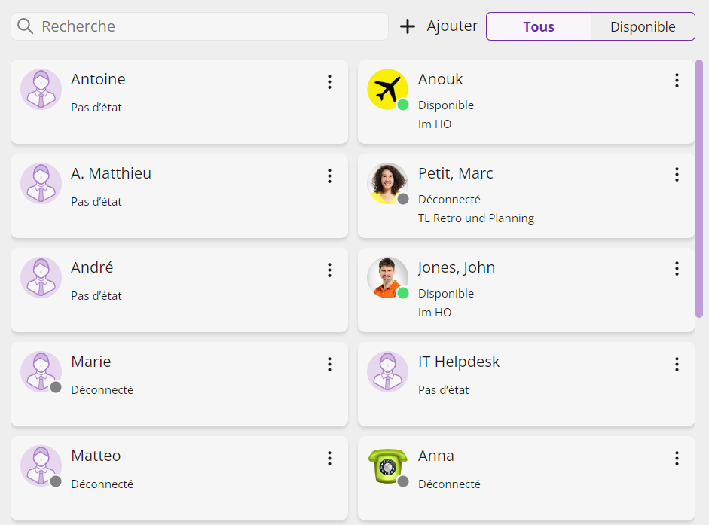709x525 pixels.
Task: Click the plus icon next to Ajouter
Action: click(x=408, y=26)
